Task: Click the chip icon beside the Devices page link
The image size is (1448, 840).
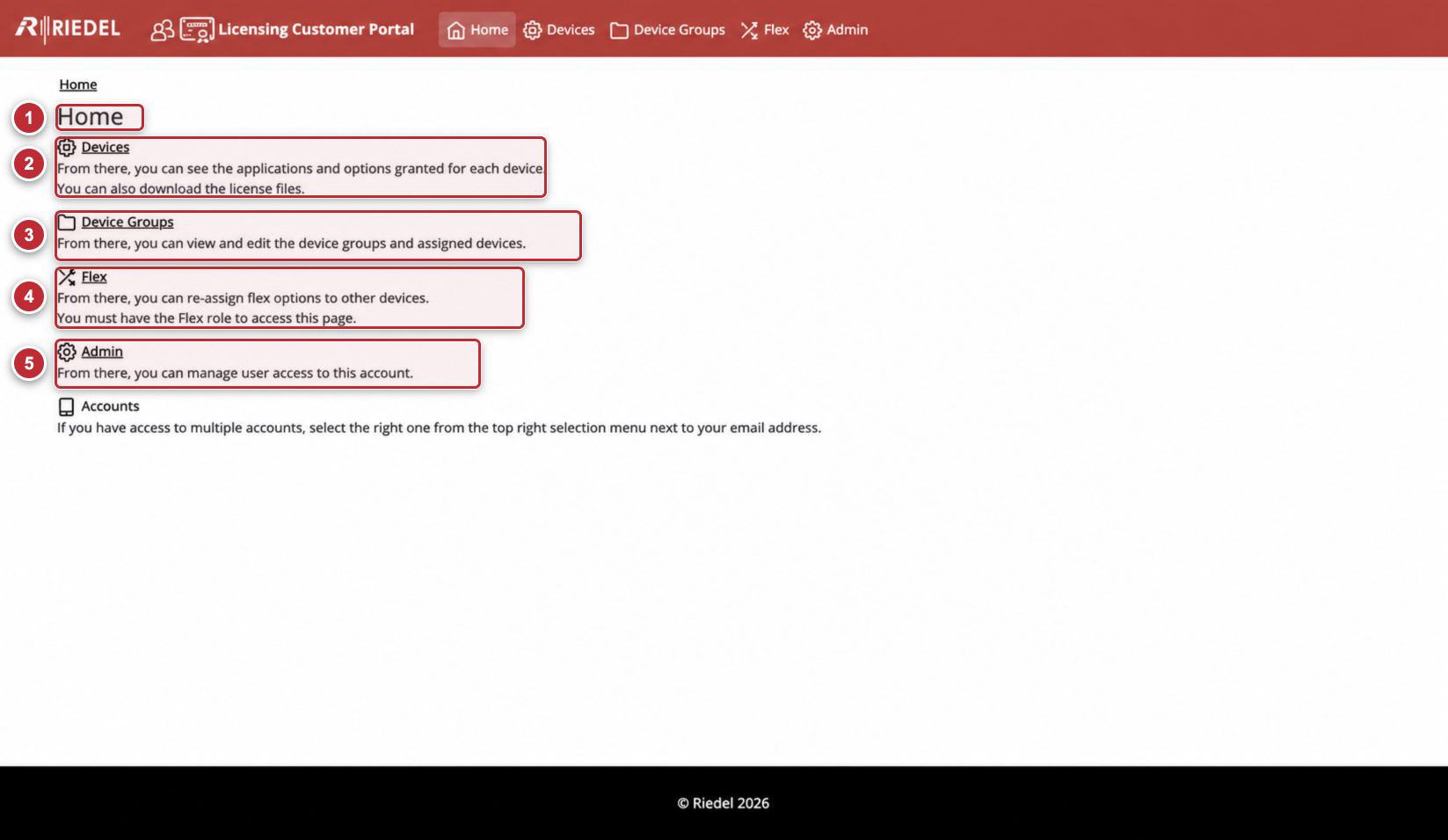Action: pyautogui.click(x=67, y=147)
